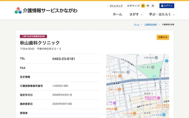Expand the さがす dropdown menu
The image size is (189, 118).
coord(136,14)
